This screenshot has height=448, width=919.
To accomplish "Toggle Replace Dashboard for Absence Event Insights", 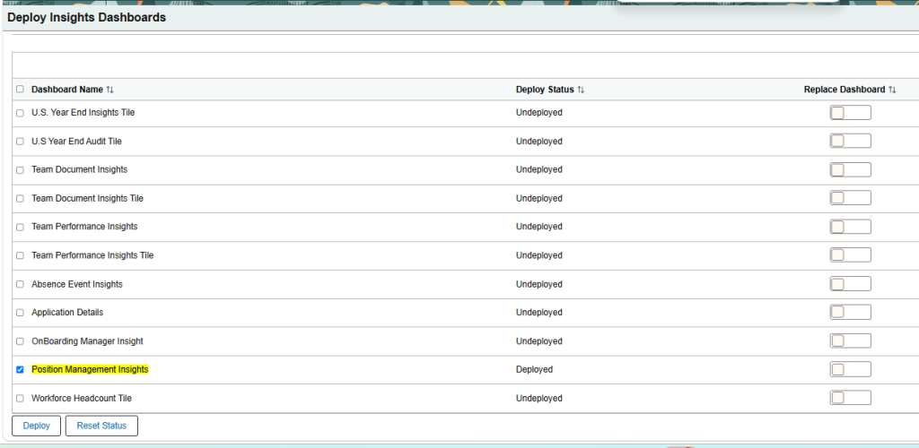I will click(851, 284).
